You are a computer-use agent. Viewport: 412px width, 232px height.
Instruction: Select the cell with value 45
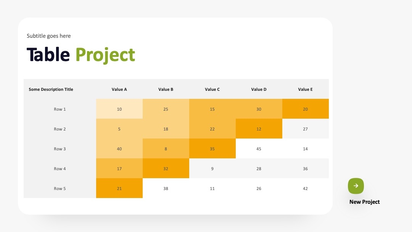point(259,149)
